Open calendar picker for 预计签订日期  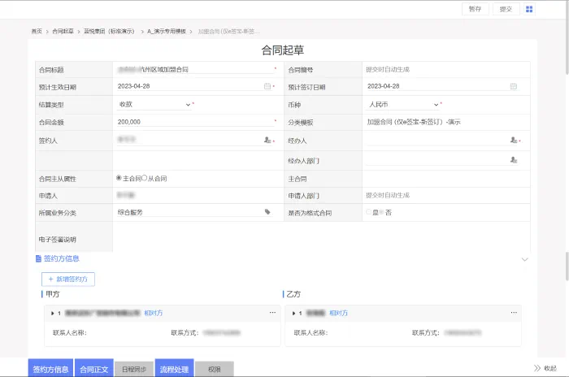coord(514,86)
